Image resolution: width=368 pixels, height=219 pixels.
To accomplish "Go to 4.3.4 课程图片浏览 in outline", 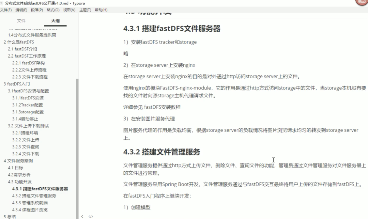I will tap(30, 209).
